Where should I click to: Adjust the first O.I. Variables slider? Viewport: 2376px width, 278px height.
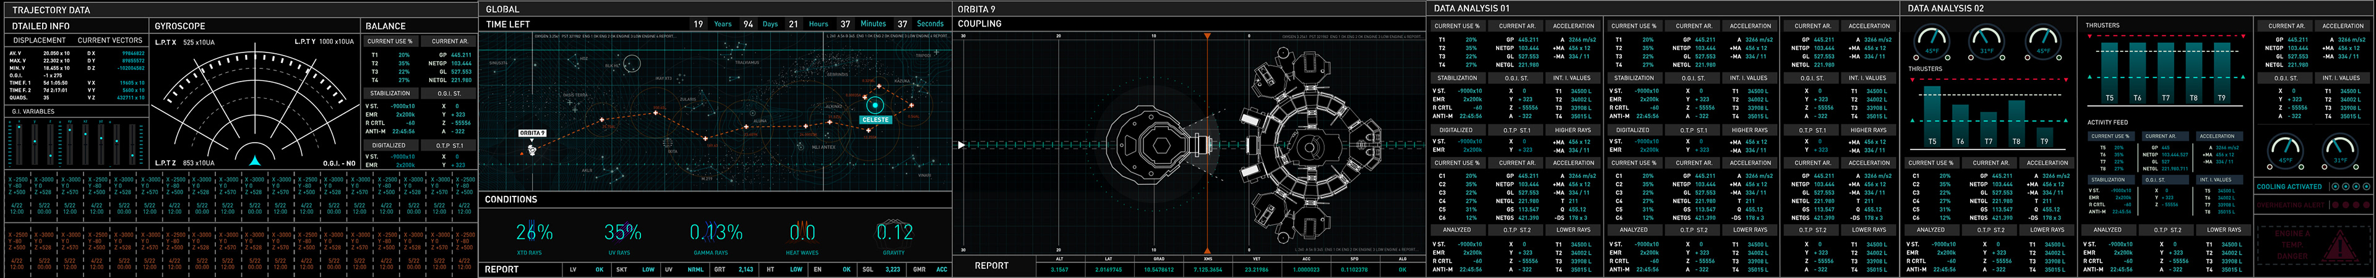[x=19, y=143]
